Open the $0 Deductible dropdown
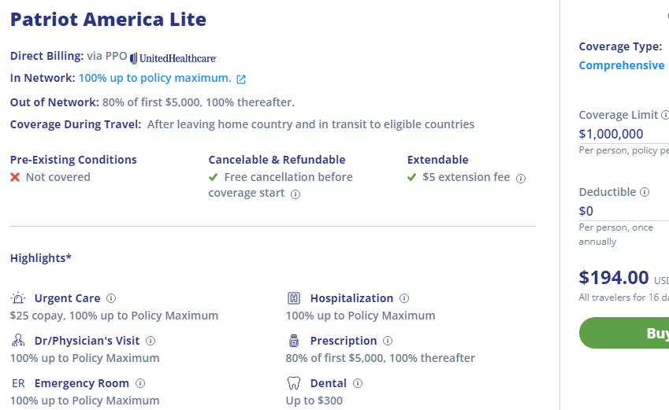 (624, 211)
